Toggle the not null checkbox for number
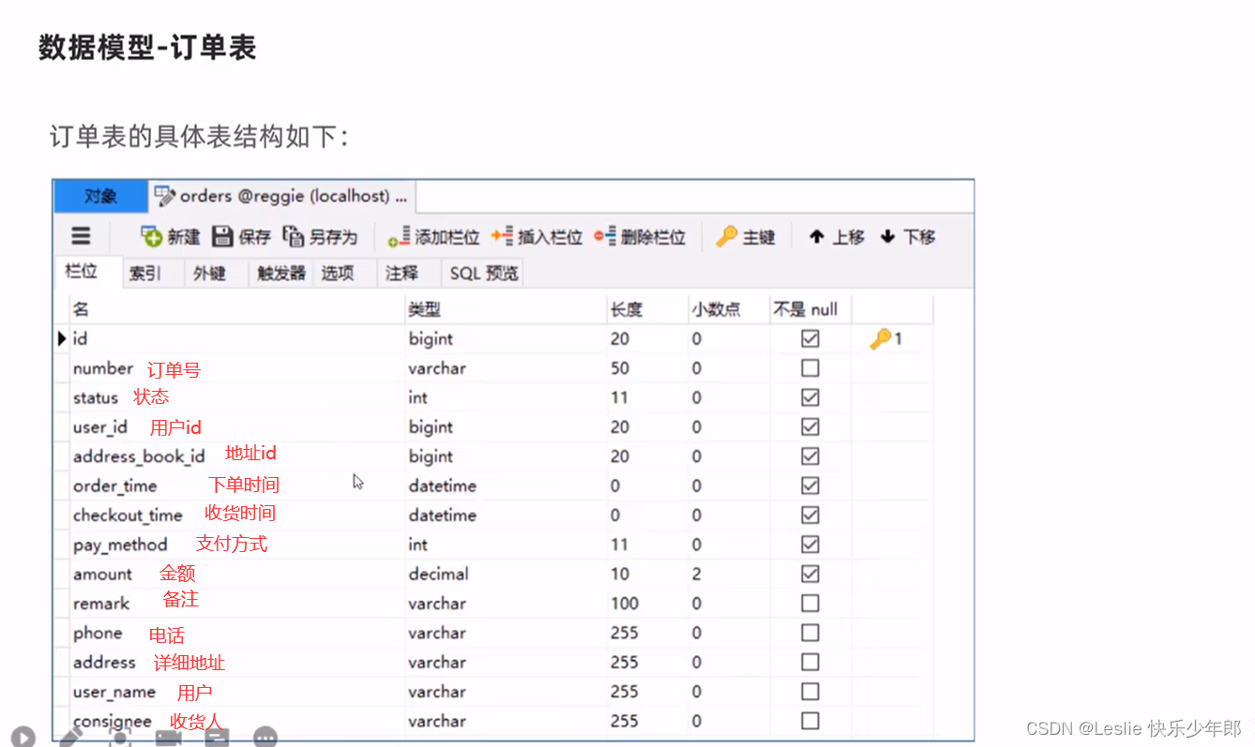 click(x=810, y=368)
